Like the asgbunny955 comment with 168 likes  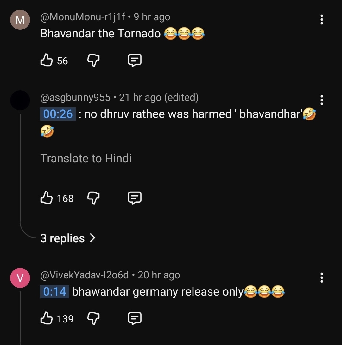pos(46,198)
